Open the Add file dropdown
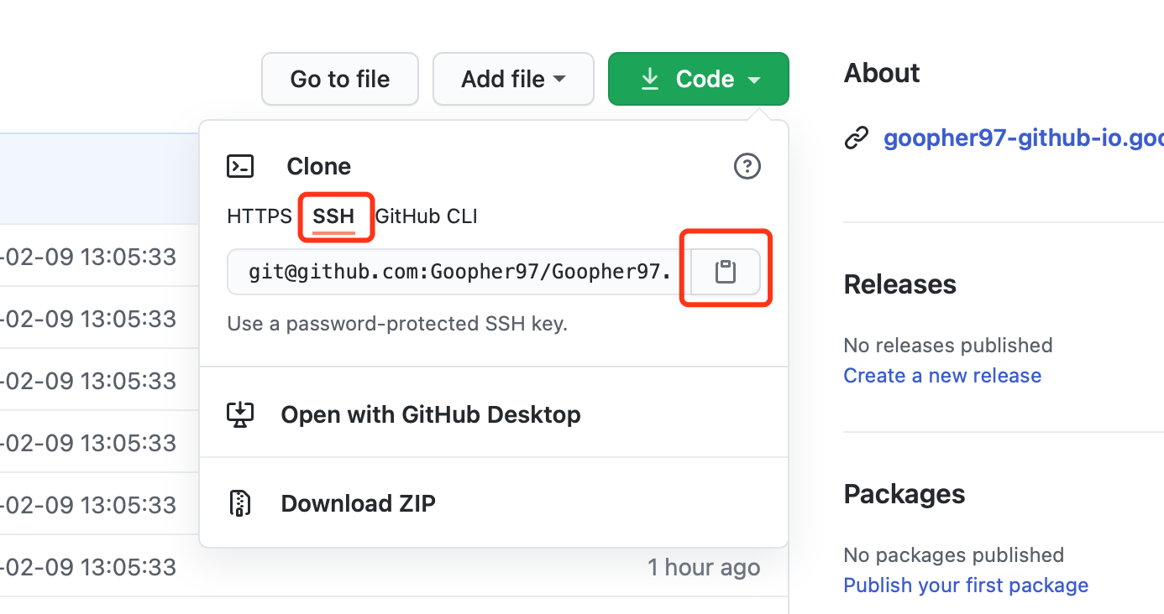1164x614 pixels. coord(513,79)
